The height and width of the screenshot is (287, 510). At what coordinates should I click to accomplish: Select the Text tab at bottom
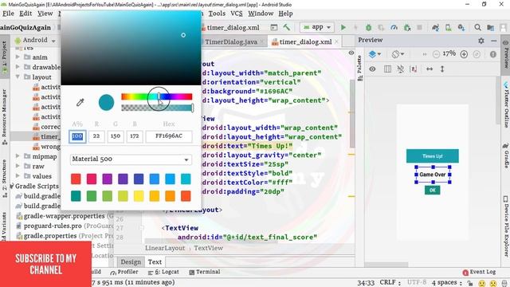[x=155, y=262]
